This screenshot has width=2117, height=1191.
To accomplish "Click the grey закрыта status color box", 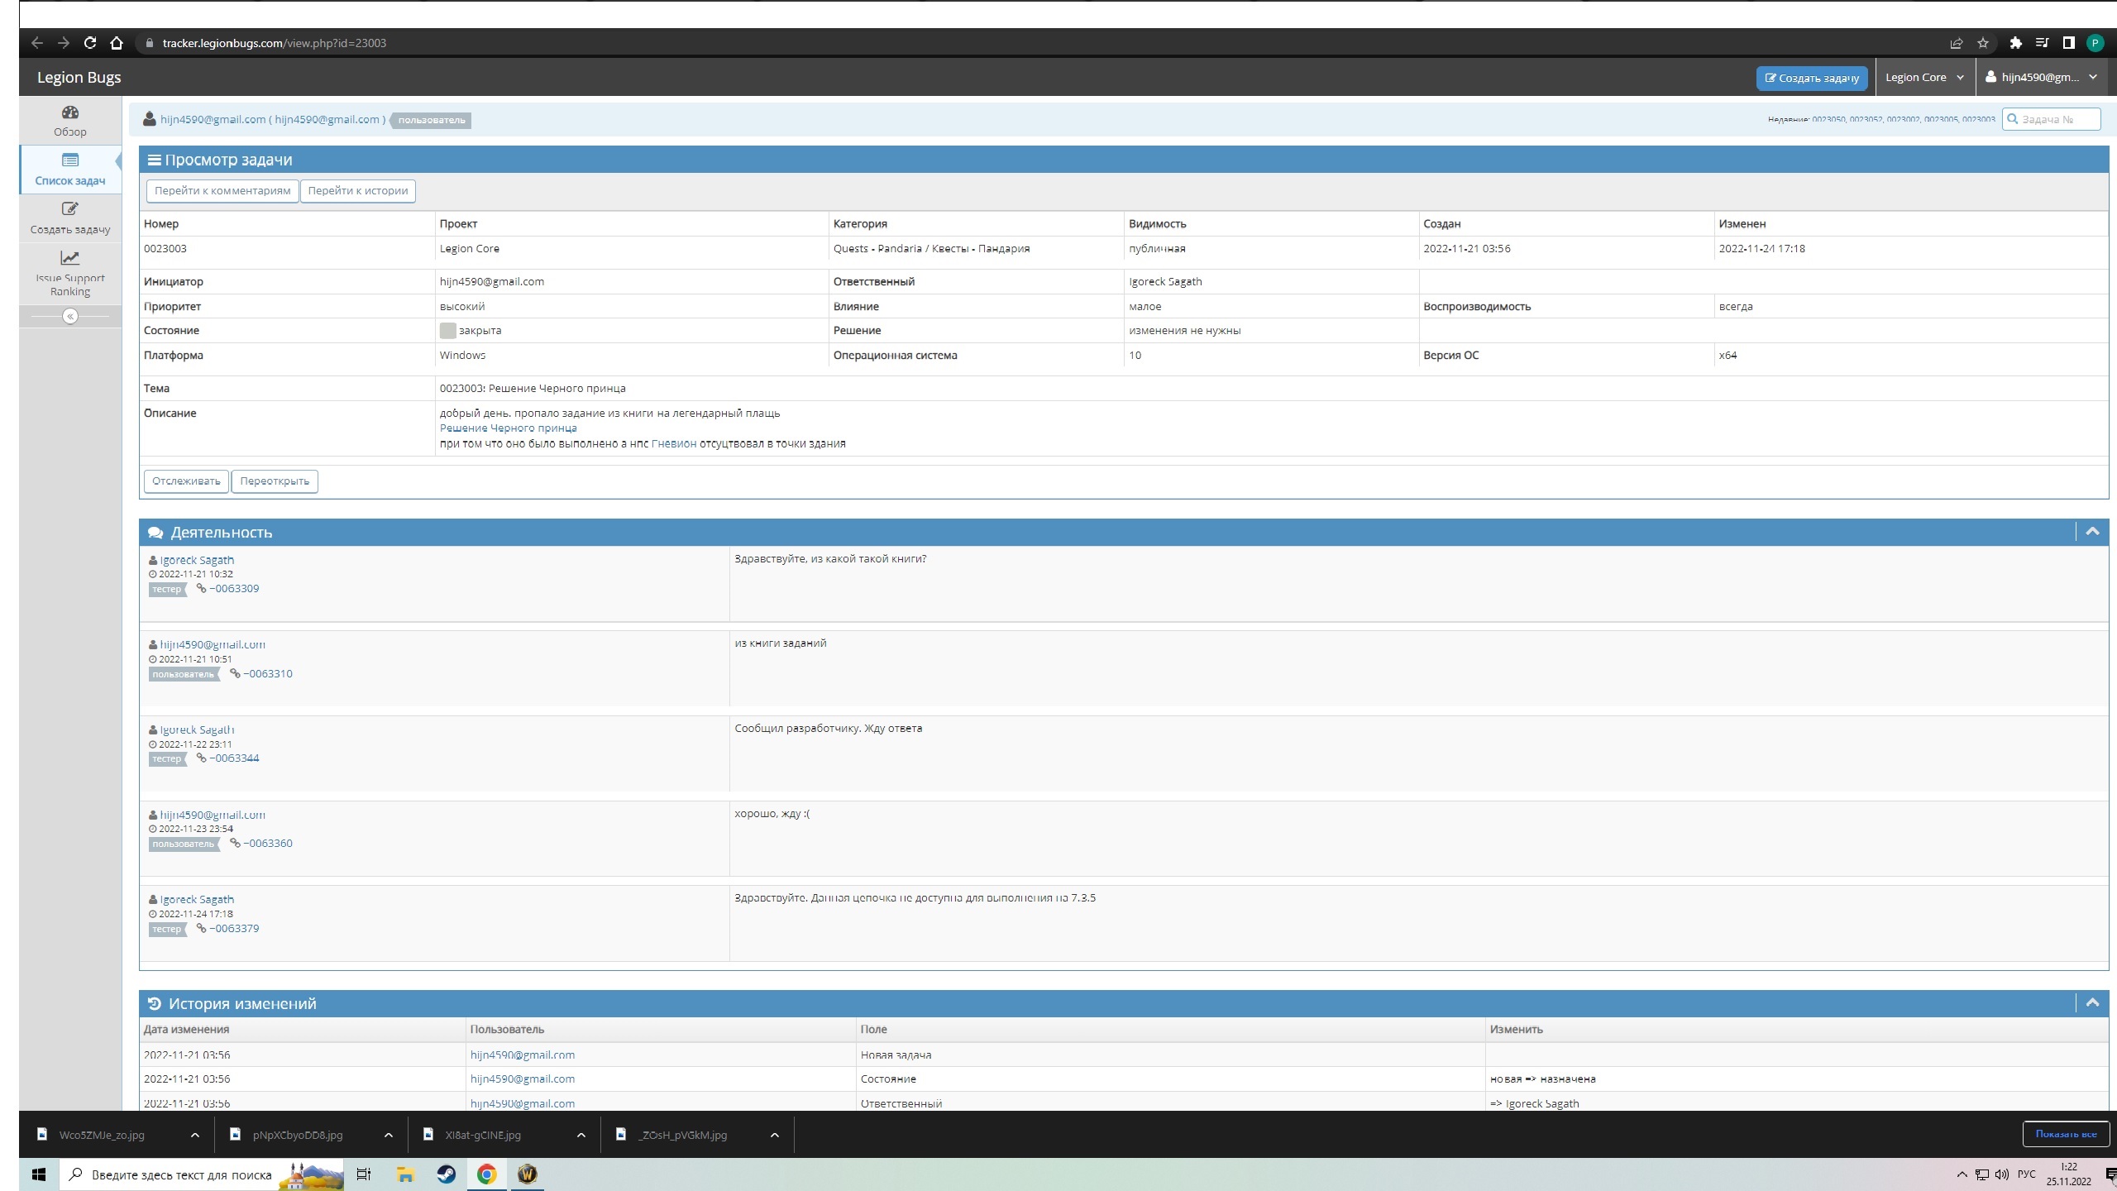I will [x=447, y=331].
